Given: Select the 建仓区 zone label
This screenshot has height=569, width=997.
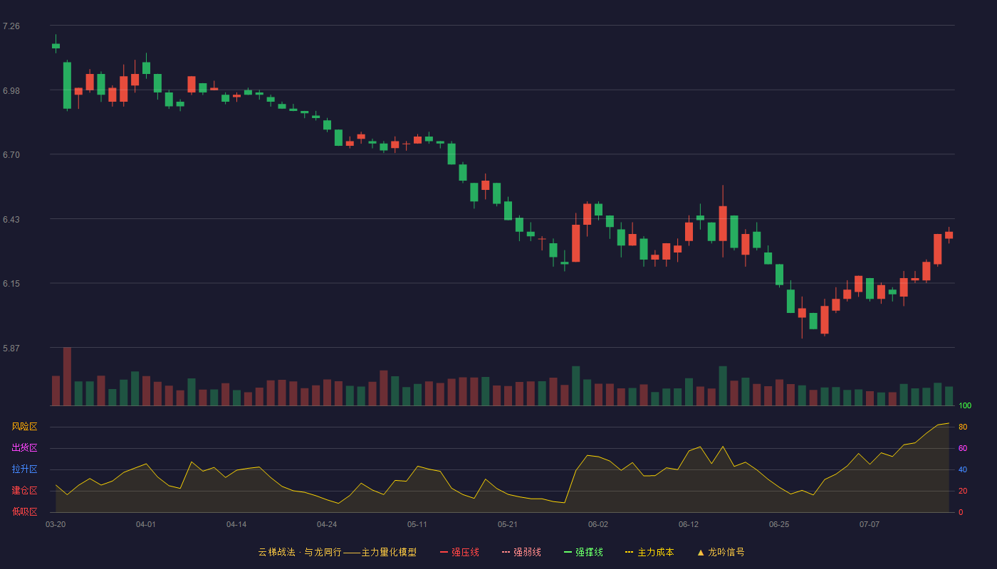Looking at the screenshot, I should click(x=24, y=491).
